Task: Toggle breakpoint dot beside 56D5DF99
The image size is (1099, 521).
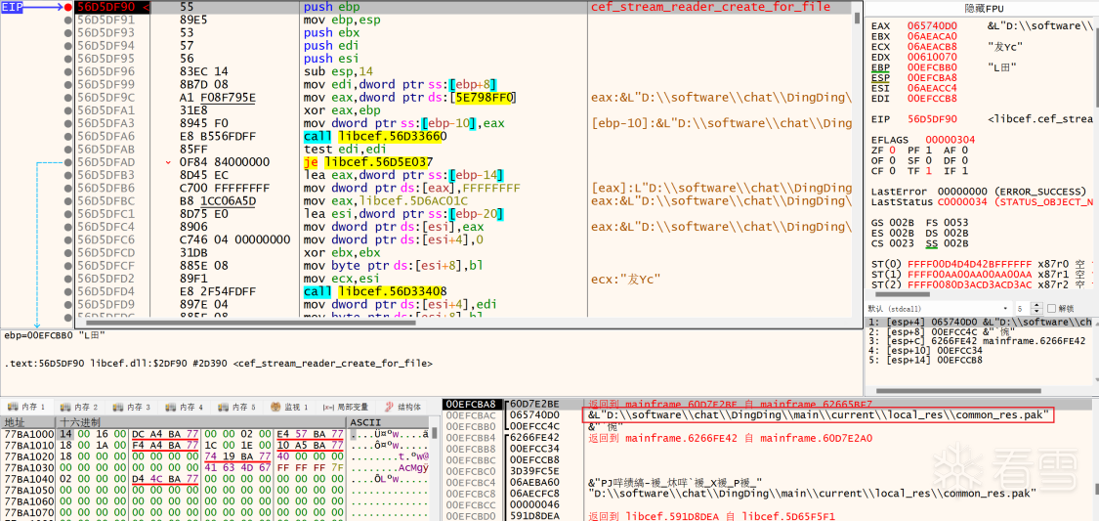Action: pos(68,84)
